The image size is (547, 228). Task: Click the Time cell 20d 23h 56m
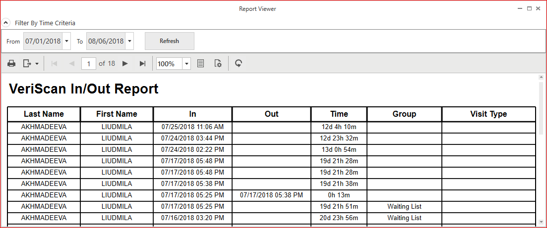(x=339, y=218)
